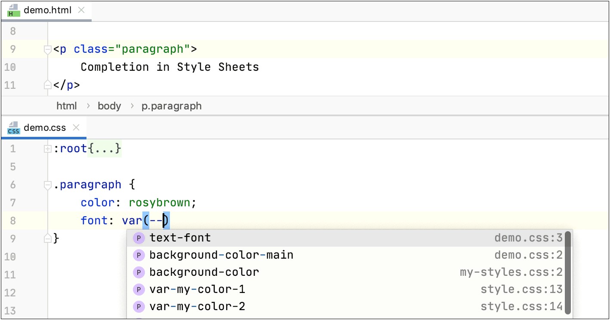Viewport: 610px width, 320px height.
Task: Click line number 7 in demo.css gutter
Action: pyautogui.click(x=12, y=202)
